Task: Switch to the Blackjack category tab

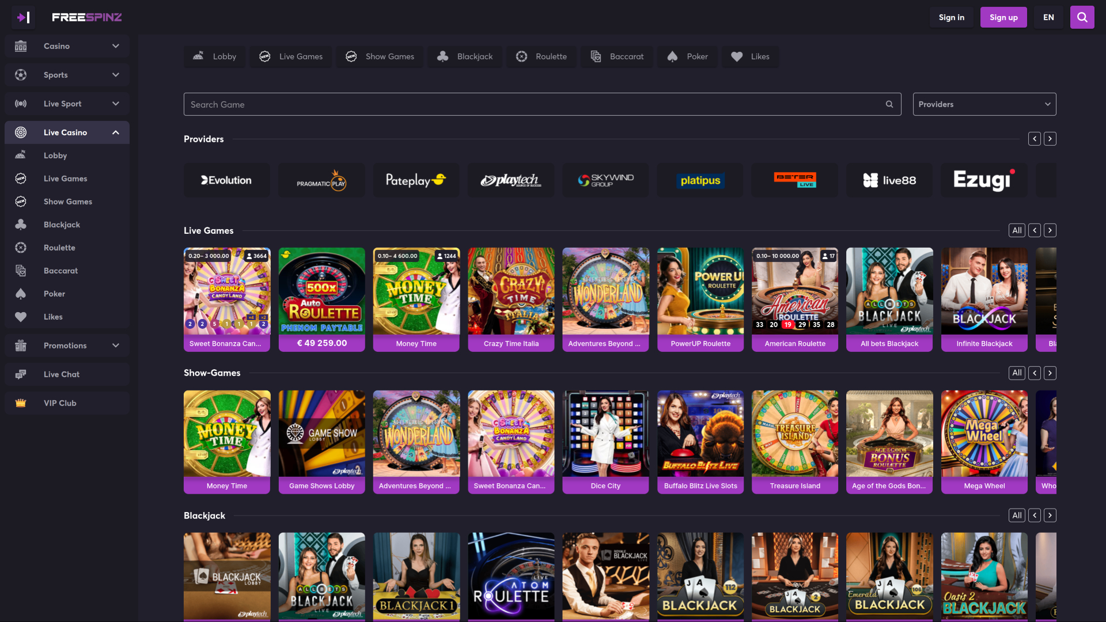Action: click(x=464, y=56)
